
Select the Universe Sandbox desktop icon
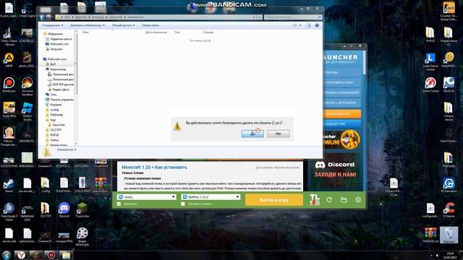[x=27, y=87]
